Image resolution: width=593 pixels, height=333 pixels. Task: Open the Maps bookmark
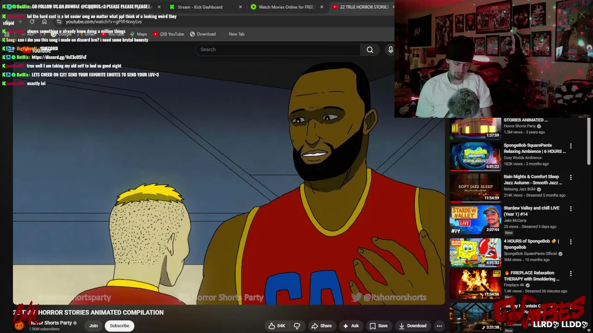[x=139, y=34]
